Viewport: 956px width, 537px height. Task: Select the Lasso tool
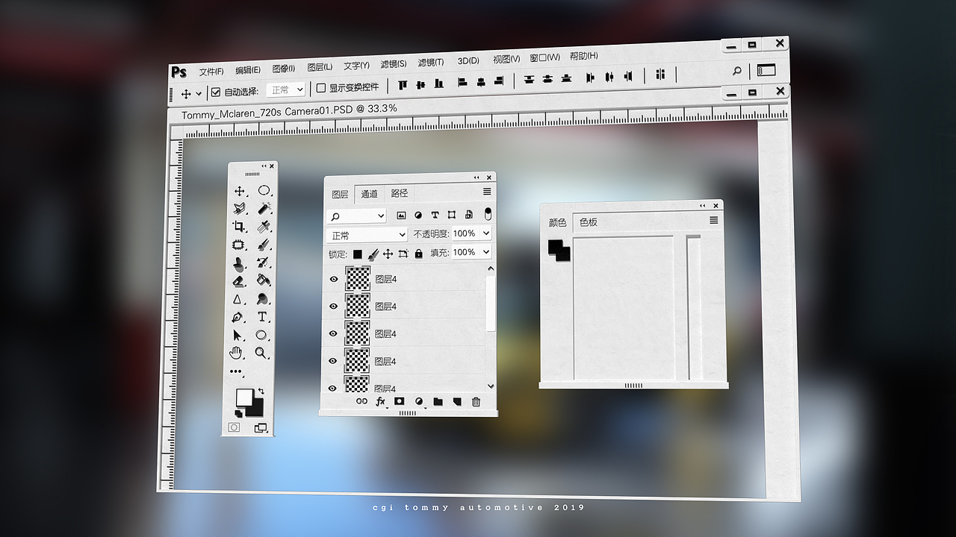[x=239, y=209]
